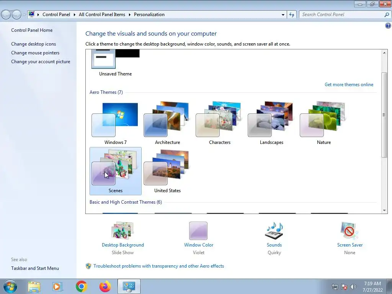Open the Screen Saver settings icon
Screen dimensions: 392x294
(350, 230)
